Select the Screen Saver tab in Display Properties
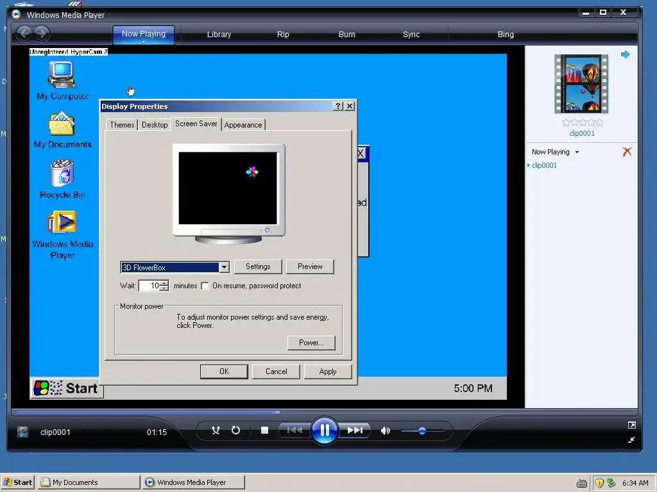Image resolution: width=657 pixels, height=492 pixels. [196, 124]
